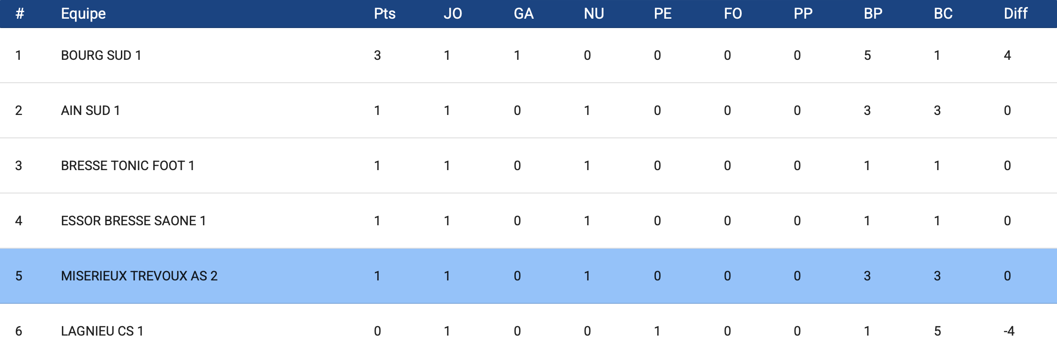Select the AIN SUD 1 team
This screenshot has width=1057, height=358.
point(90,110)
